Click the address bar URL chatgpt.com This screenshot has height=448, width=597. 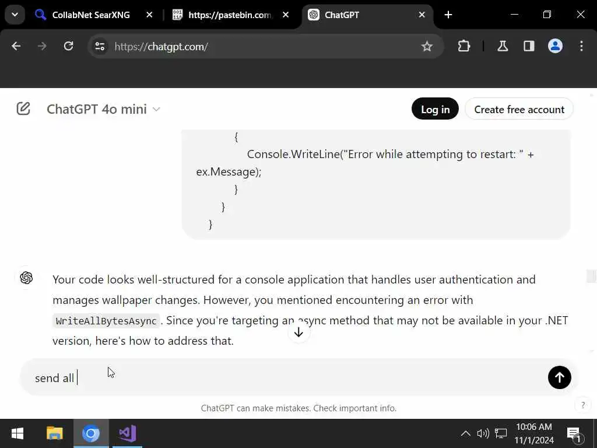[x=161, y=47]
